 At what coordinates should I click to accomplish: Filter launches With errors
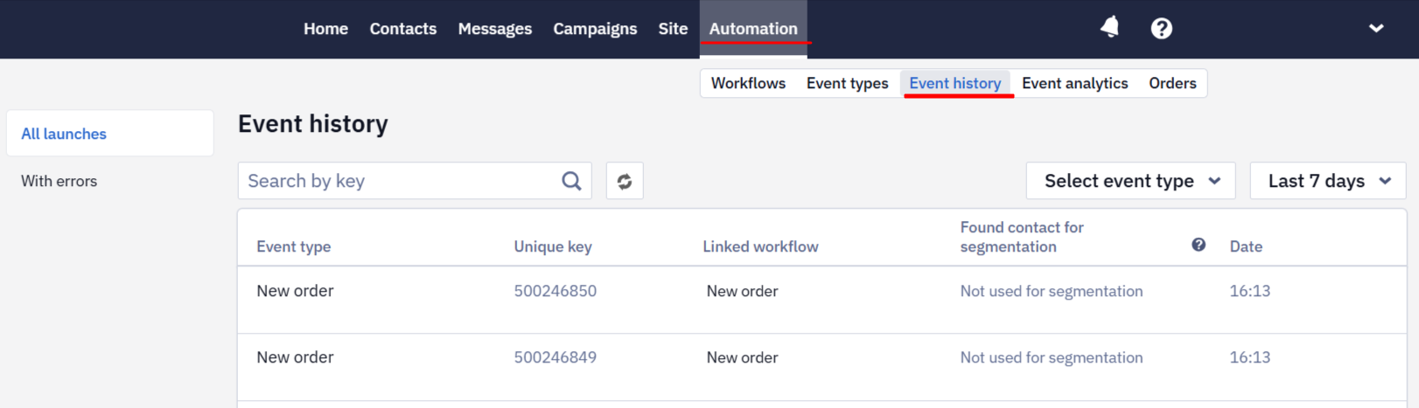[59, 181]
